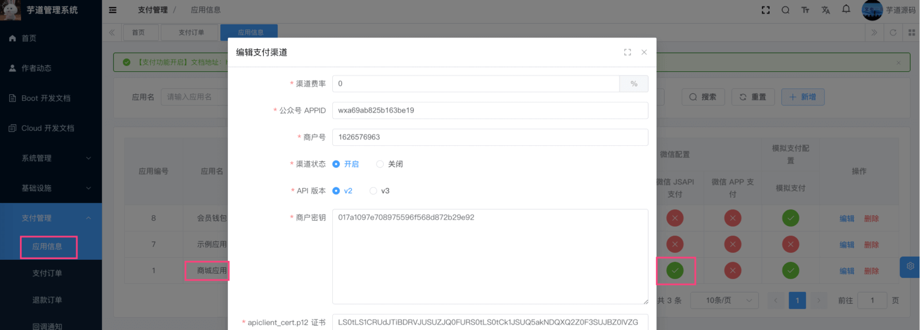The height and width of the screenshot is (330, 920).
Task: Switch to the 首页 tab
Action: 138,32
